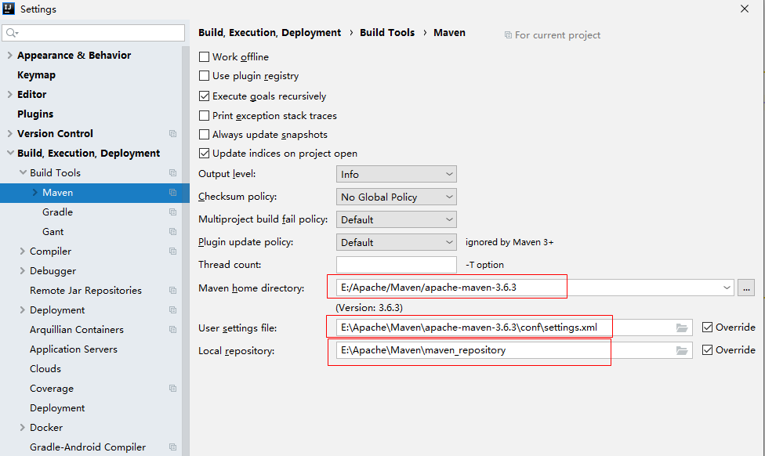Enable the Work offline checkbox
765x456 pixels.
[205, 57]
